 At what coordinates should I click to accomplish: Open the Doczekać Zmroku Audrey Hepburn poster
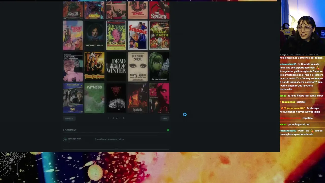point(138,67)
